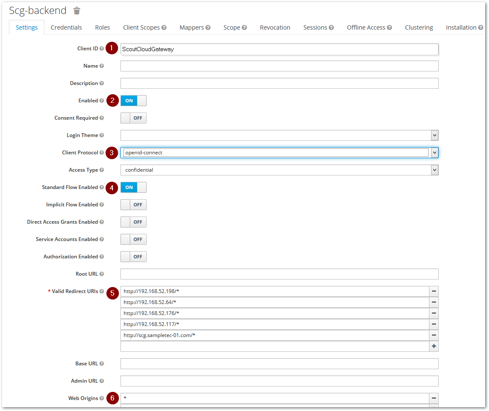Open the Login Theme dropdown
Viewport: 489px width, 411px height.
279,135
